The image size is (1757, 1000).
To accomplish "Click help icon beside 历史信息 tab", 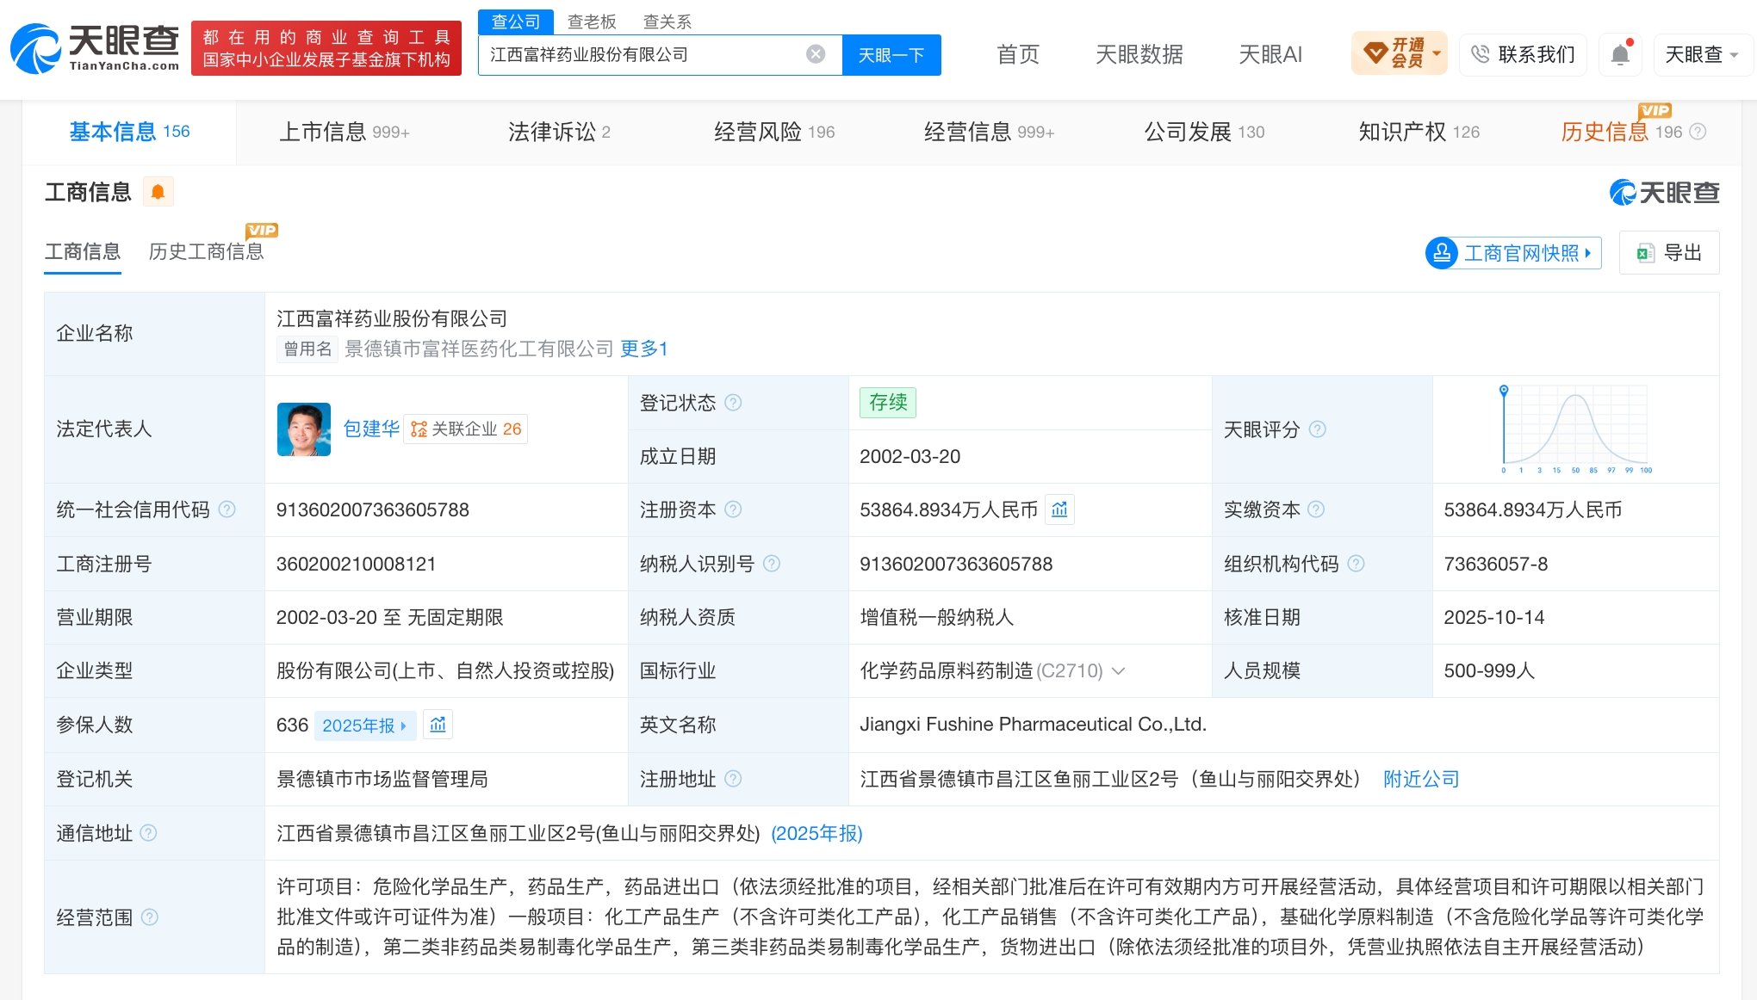I will [1698, 132].
